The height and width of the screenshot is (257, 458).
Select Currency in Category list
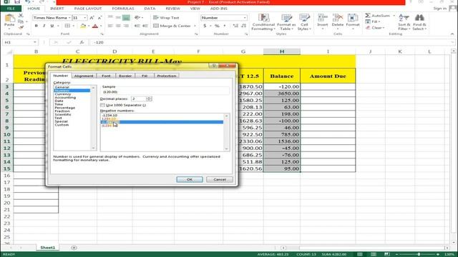(63, 94)
